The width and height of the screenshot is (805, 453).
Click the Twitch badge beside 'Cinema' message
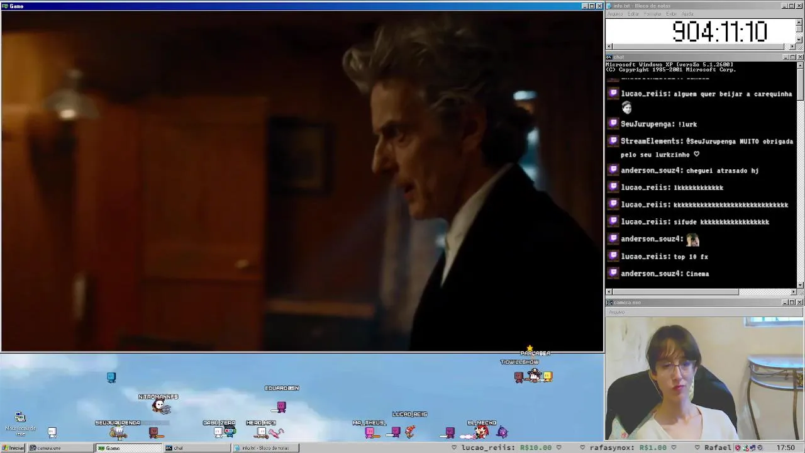613,273
